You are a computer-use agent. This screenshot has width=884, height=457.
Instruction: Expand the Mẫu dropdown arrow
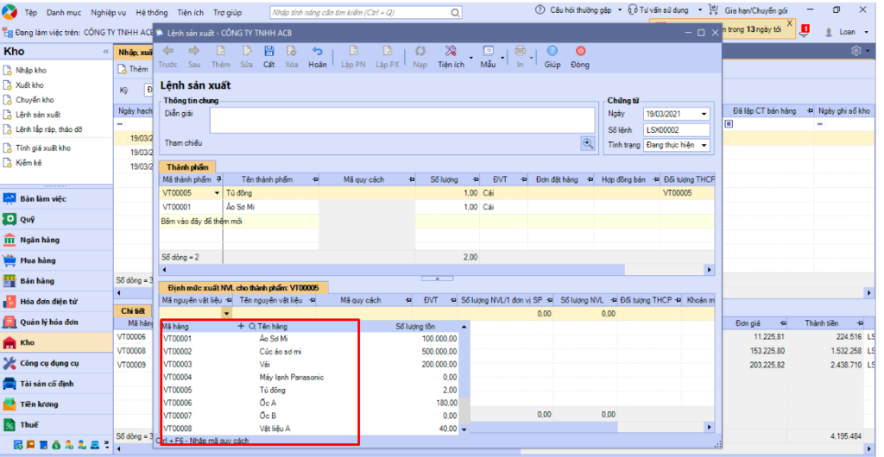pyautogui.click(x=502, y=58)
